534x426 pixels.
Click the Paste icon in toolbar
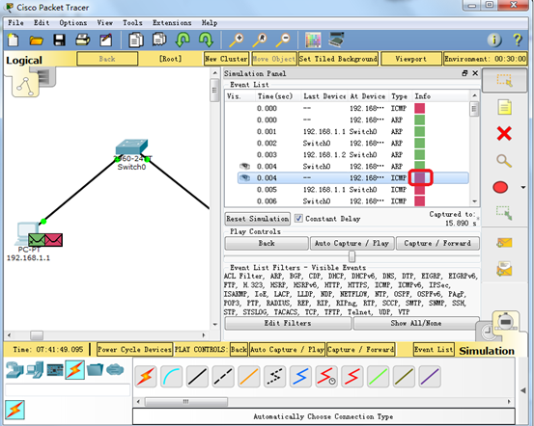pyautogui.click(x=159, y=40)
